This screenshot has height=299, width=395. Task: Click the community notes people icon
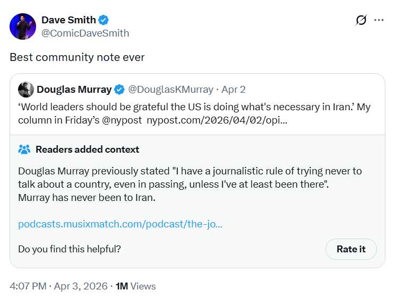point(24,149)
